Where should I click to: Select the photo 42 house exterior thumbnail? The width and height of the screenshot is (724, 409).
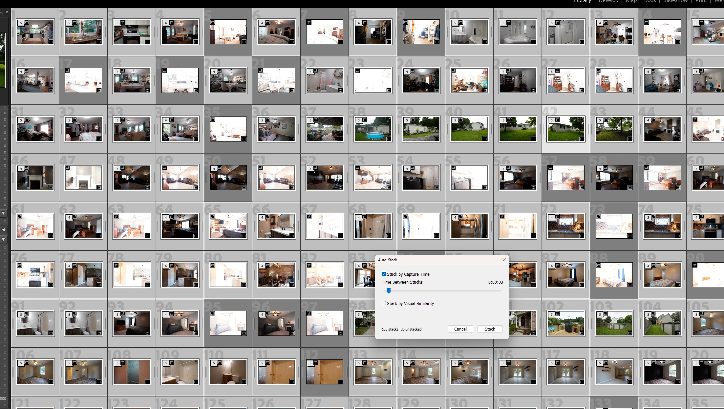[566, 129]
